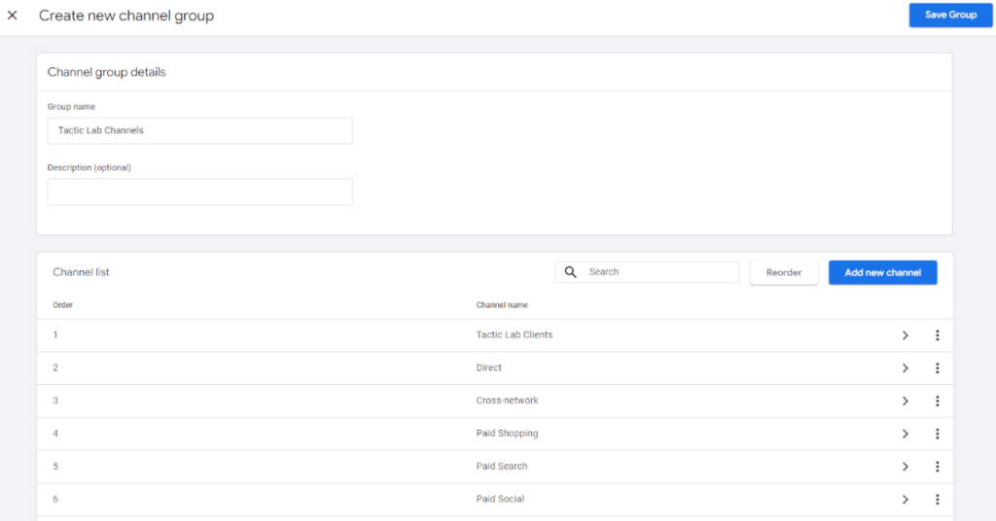Image resolution: width=996 pixels, height=521 pixels.
Task: Open three-dot menu for Cross-network channel
Action: pos(938,401)
